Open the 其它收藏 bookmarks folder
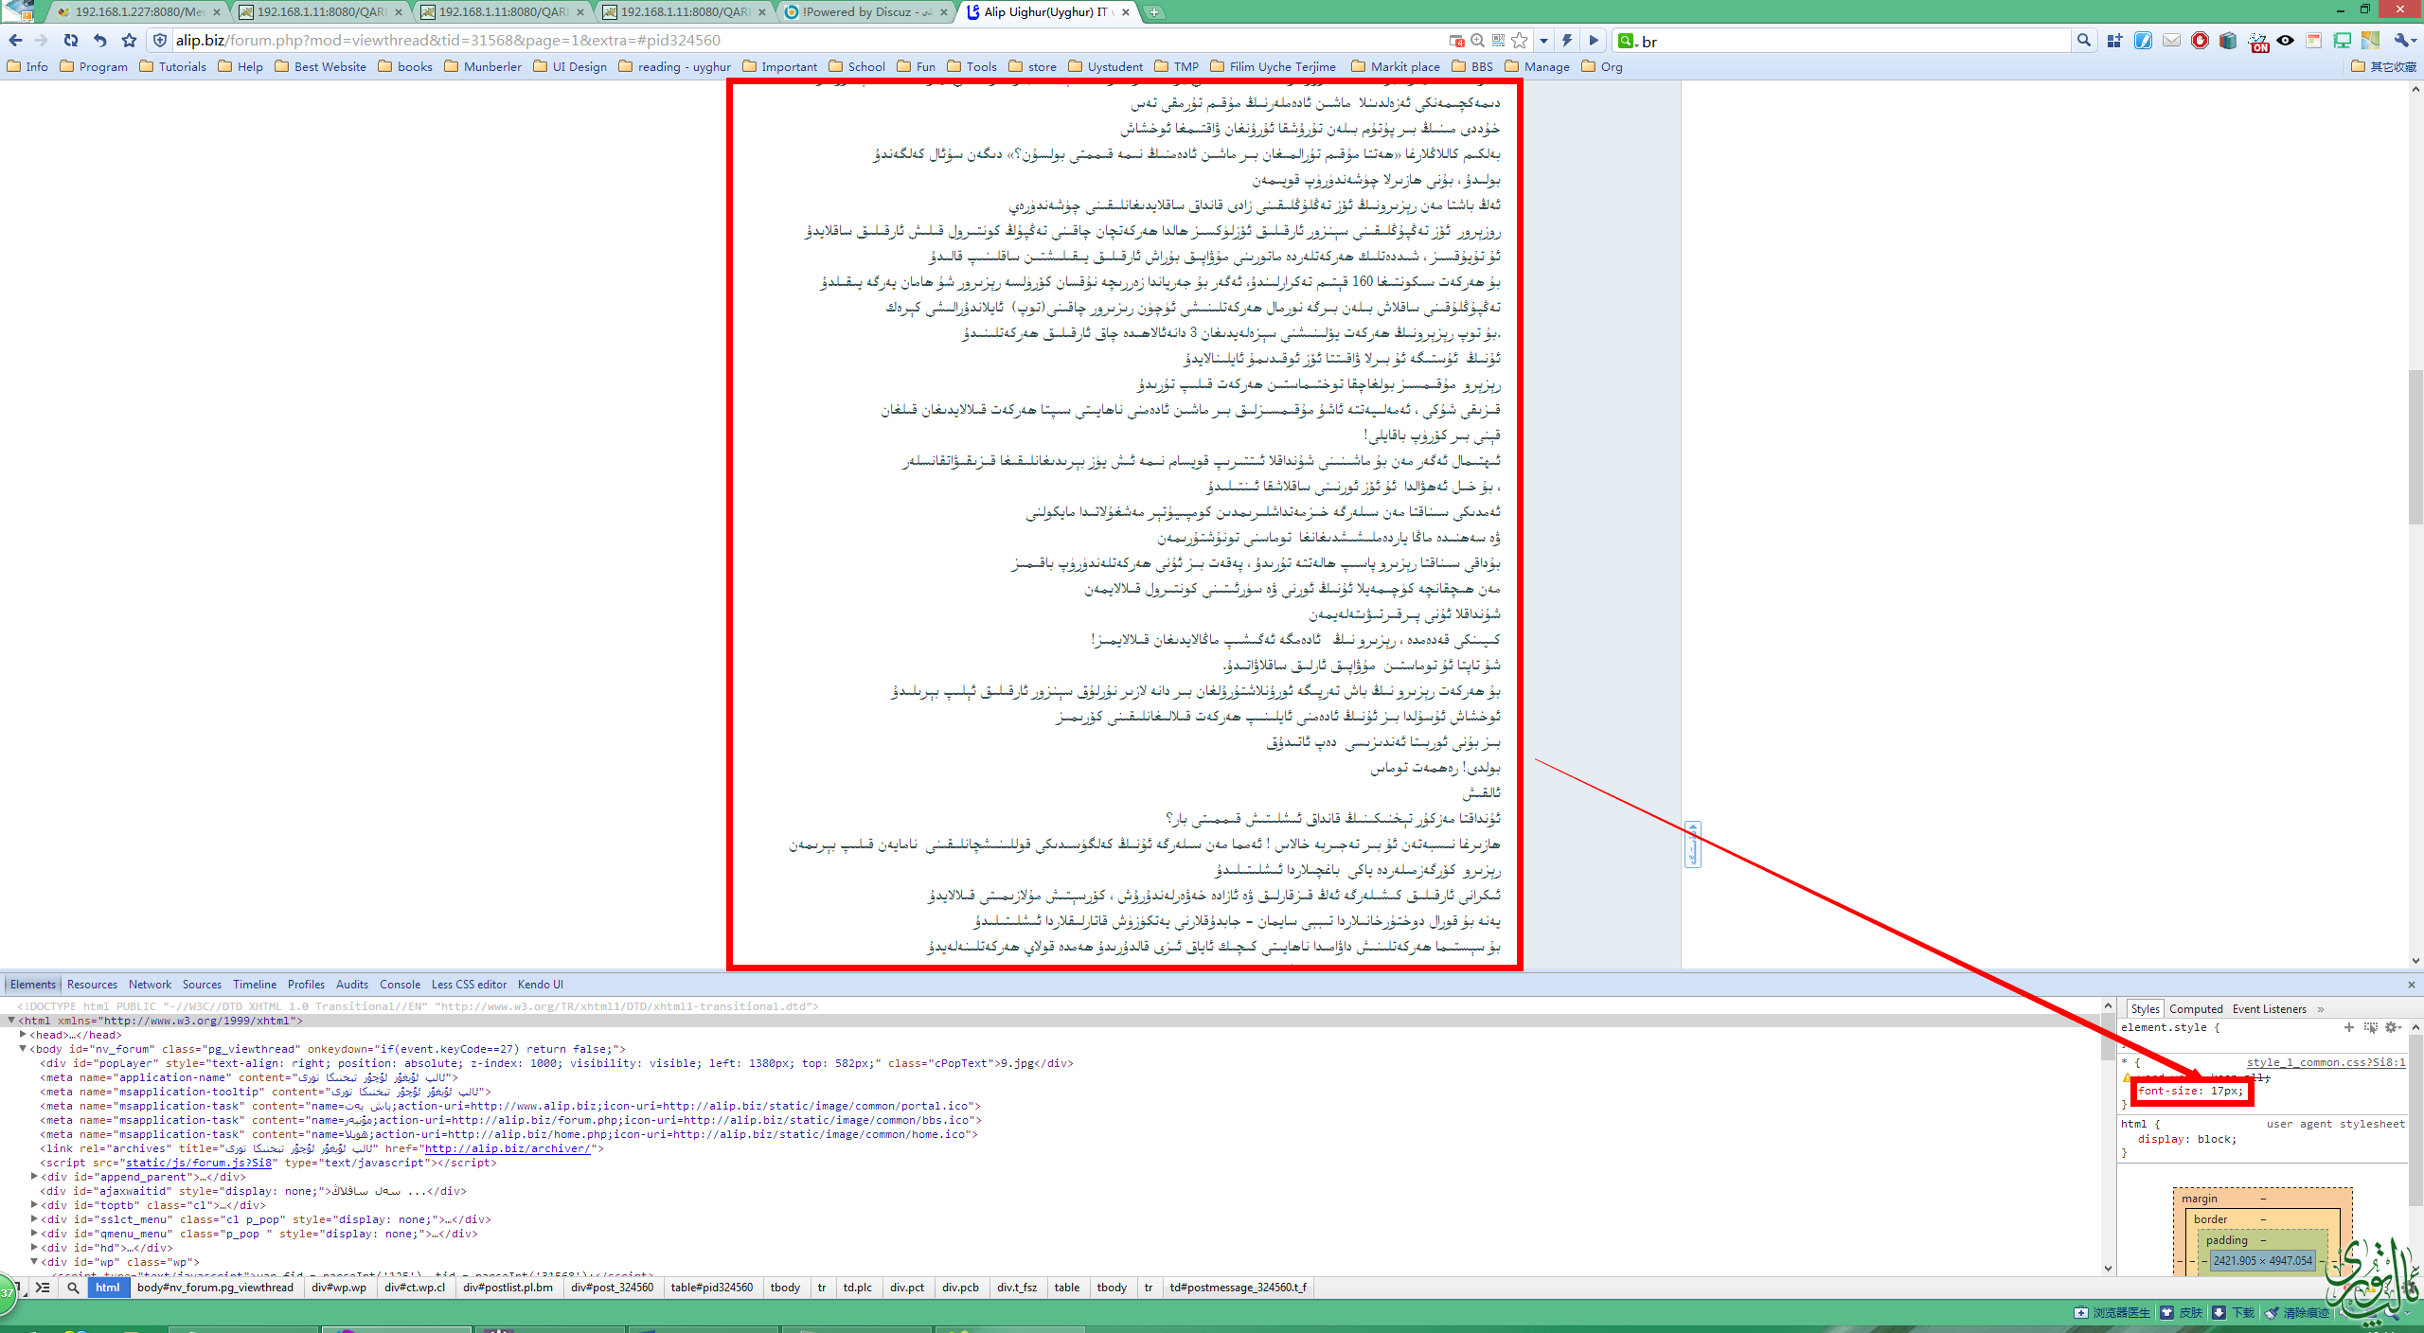Image resolution: width=2424 pixels, height=1333 pixels. pyautogui.click(x=2383, y=66)
